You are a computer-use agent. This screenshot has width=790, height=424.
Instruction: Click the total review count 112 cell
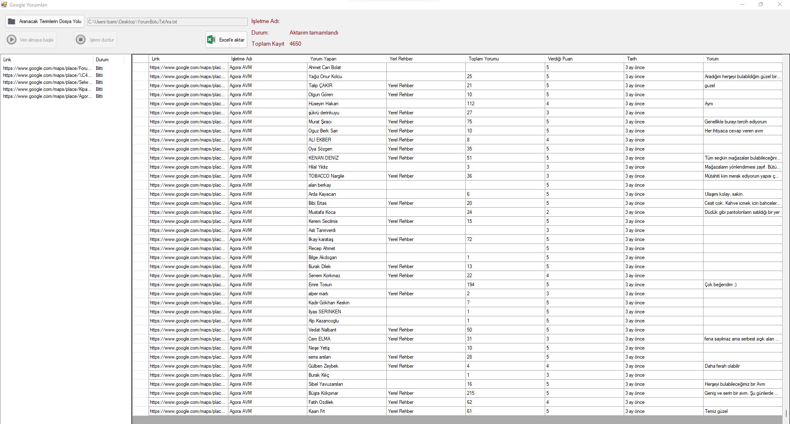(505, 104)
